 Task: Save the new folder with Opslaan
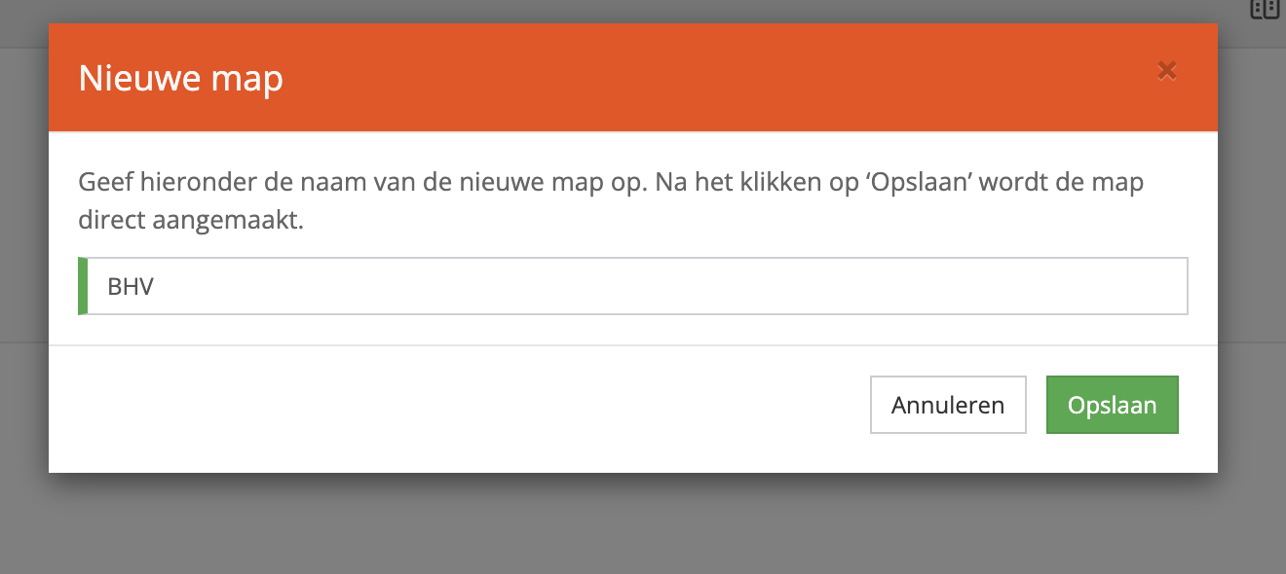coord(1112,405)
